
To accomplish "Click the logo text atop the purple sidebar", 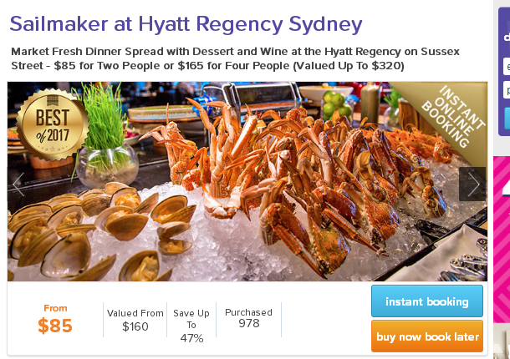I will pyautogui.click(x=507, y=38).
